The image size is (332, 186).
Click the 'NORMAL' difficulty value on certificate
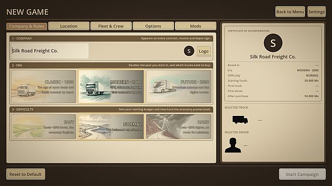312,75
